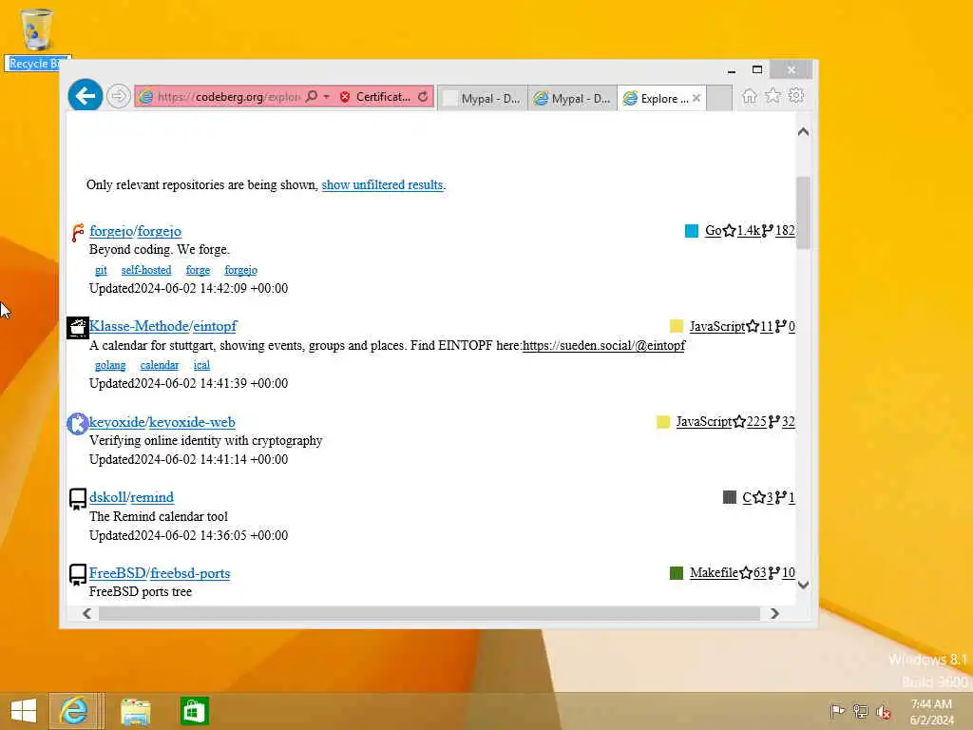Click the Certificate error warning
973x730 pixels.
[x=374, y=97]
